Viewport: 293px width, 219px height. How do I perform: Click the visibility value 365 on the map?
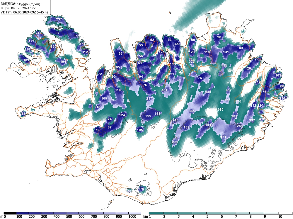pyautogui.click(x=192, y=111)
